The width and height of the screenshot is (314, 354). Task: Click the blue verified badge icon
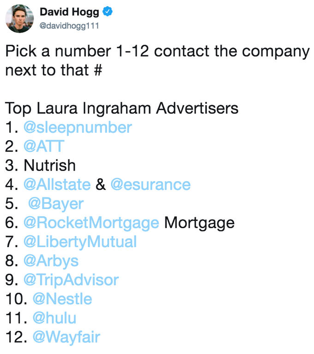coord(108,12)
